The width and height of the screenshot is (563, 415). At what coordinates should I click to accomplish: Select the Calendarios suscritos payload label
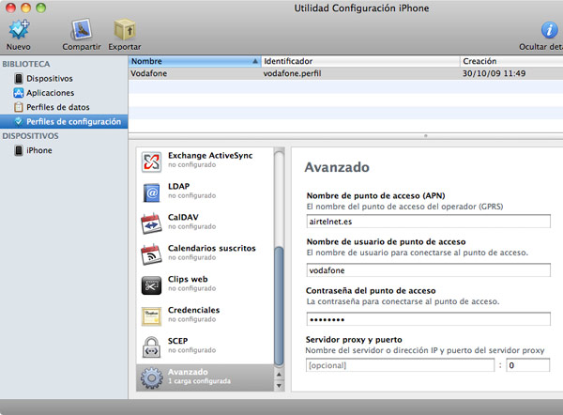[211, 248]
